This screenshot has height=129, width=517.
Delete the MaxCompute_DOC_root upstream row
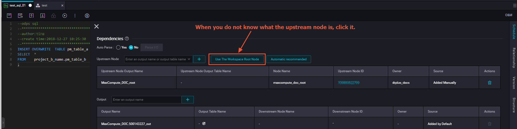point(490,83)
